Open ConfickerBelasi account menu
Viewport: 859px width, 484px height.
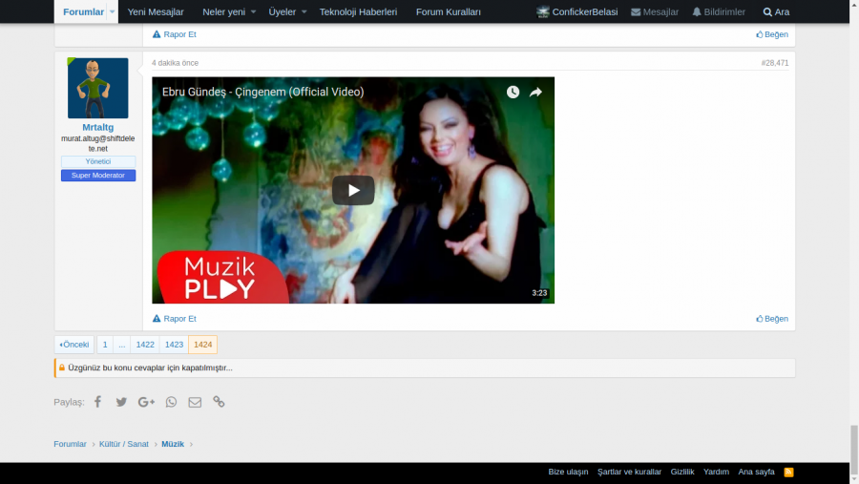pyautogui.click(x=576, y=11)
